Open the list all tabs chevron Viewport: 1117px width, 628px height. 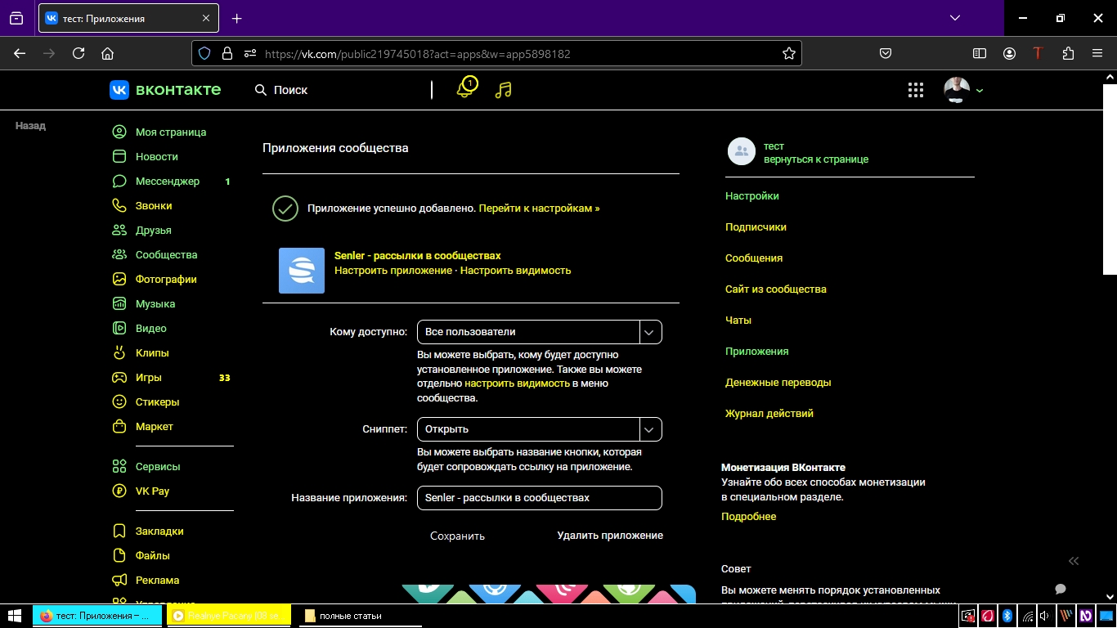point(955,18)
